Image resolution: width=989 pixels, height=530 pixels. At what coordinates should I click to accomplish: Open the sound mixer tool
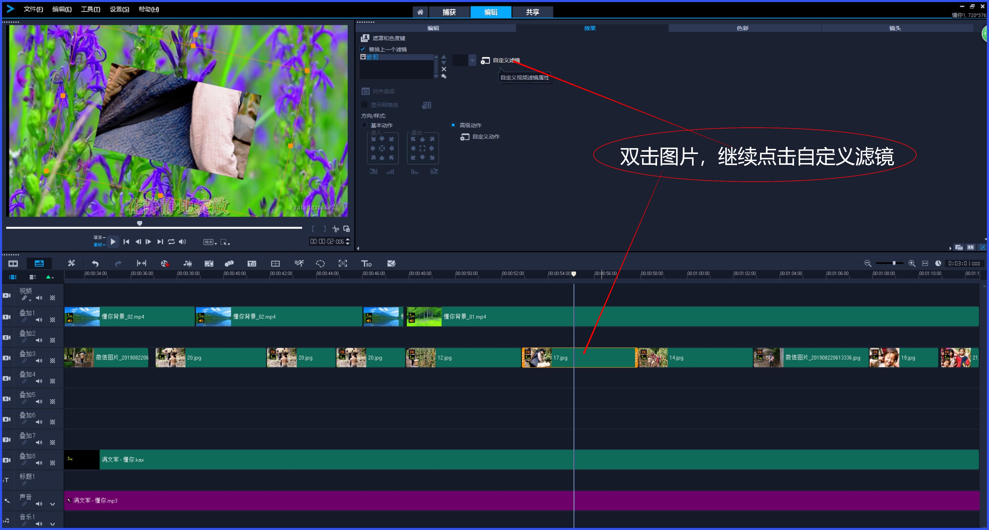coord(188,263)
